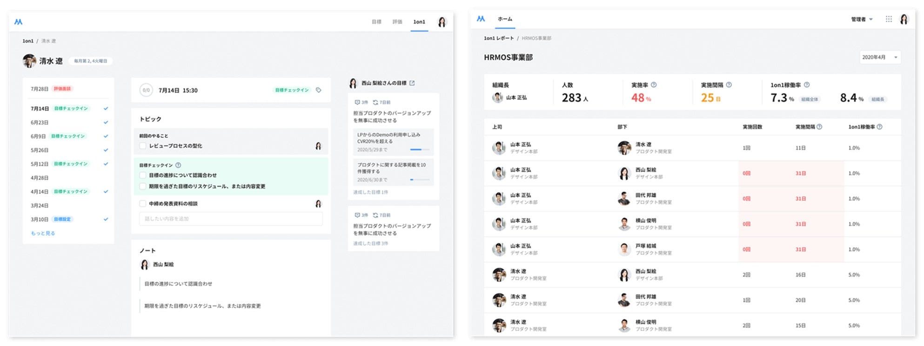This screenshot has width=924, height=346.
Task: Click help icon beside 1on1稼働率 summary metric
Action: [807, 85]
